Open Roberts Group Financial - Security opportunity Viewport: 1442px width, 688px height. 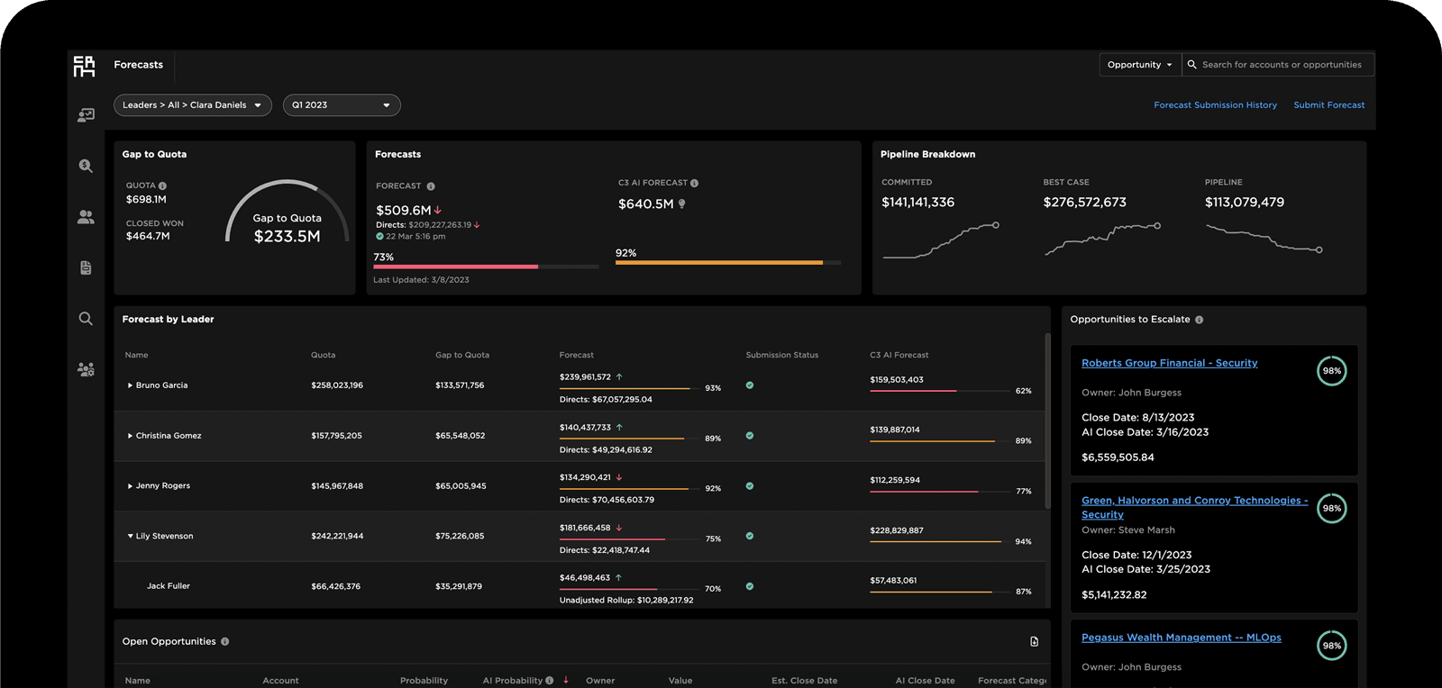tap(1169, 363)
